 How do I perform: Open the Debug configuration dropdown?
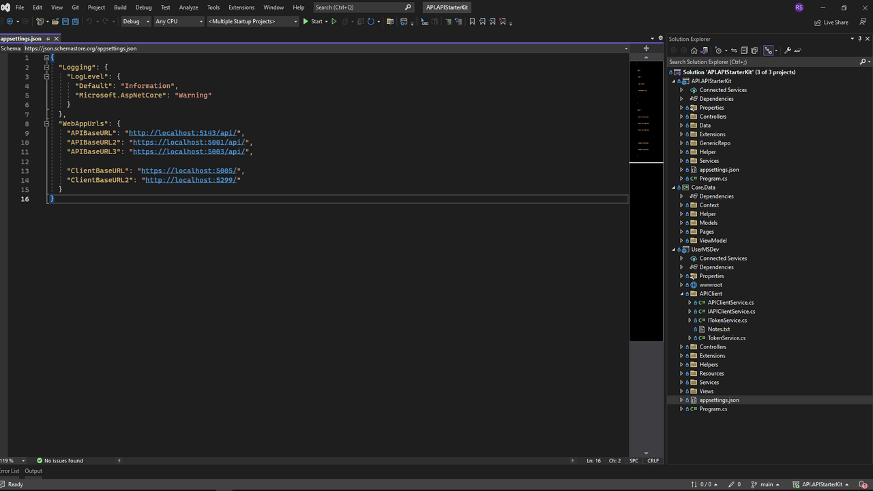tap(136, 22)
